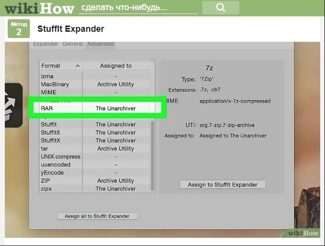Open the Advanced tab
The image size is (325, 246).
(x=101, y=44)
